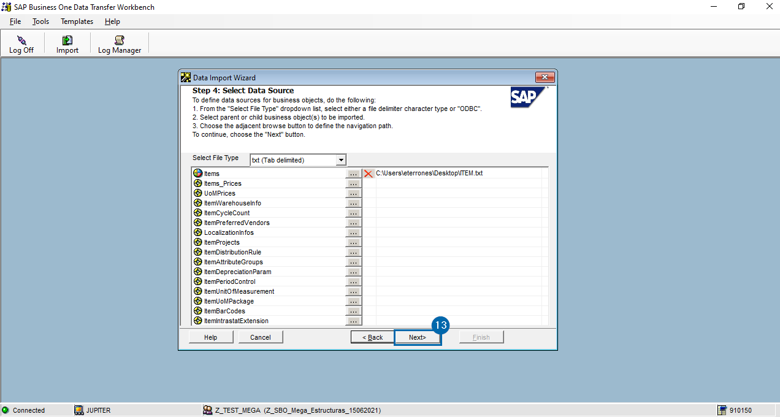
Task: Open the Tools menu
Action: click(41, 21)
